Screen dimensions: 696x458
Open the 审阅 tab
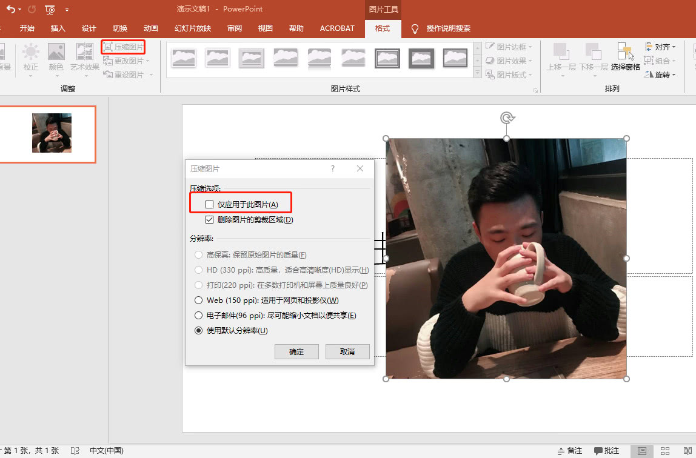(x=235, y=28)
